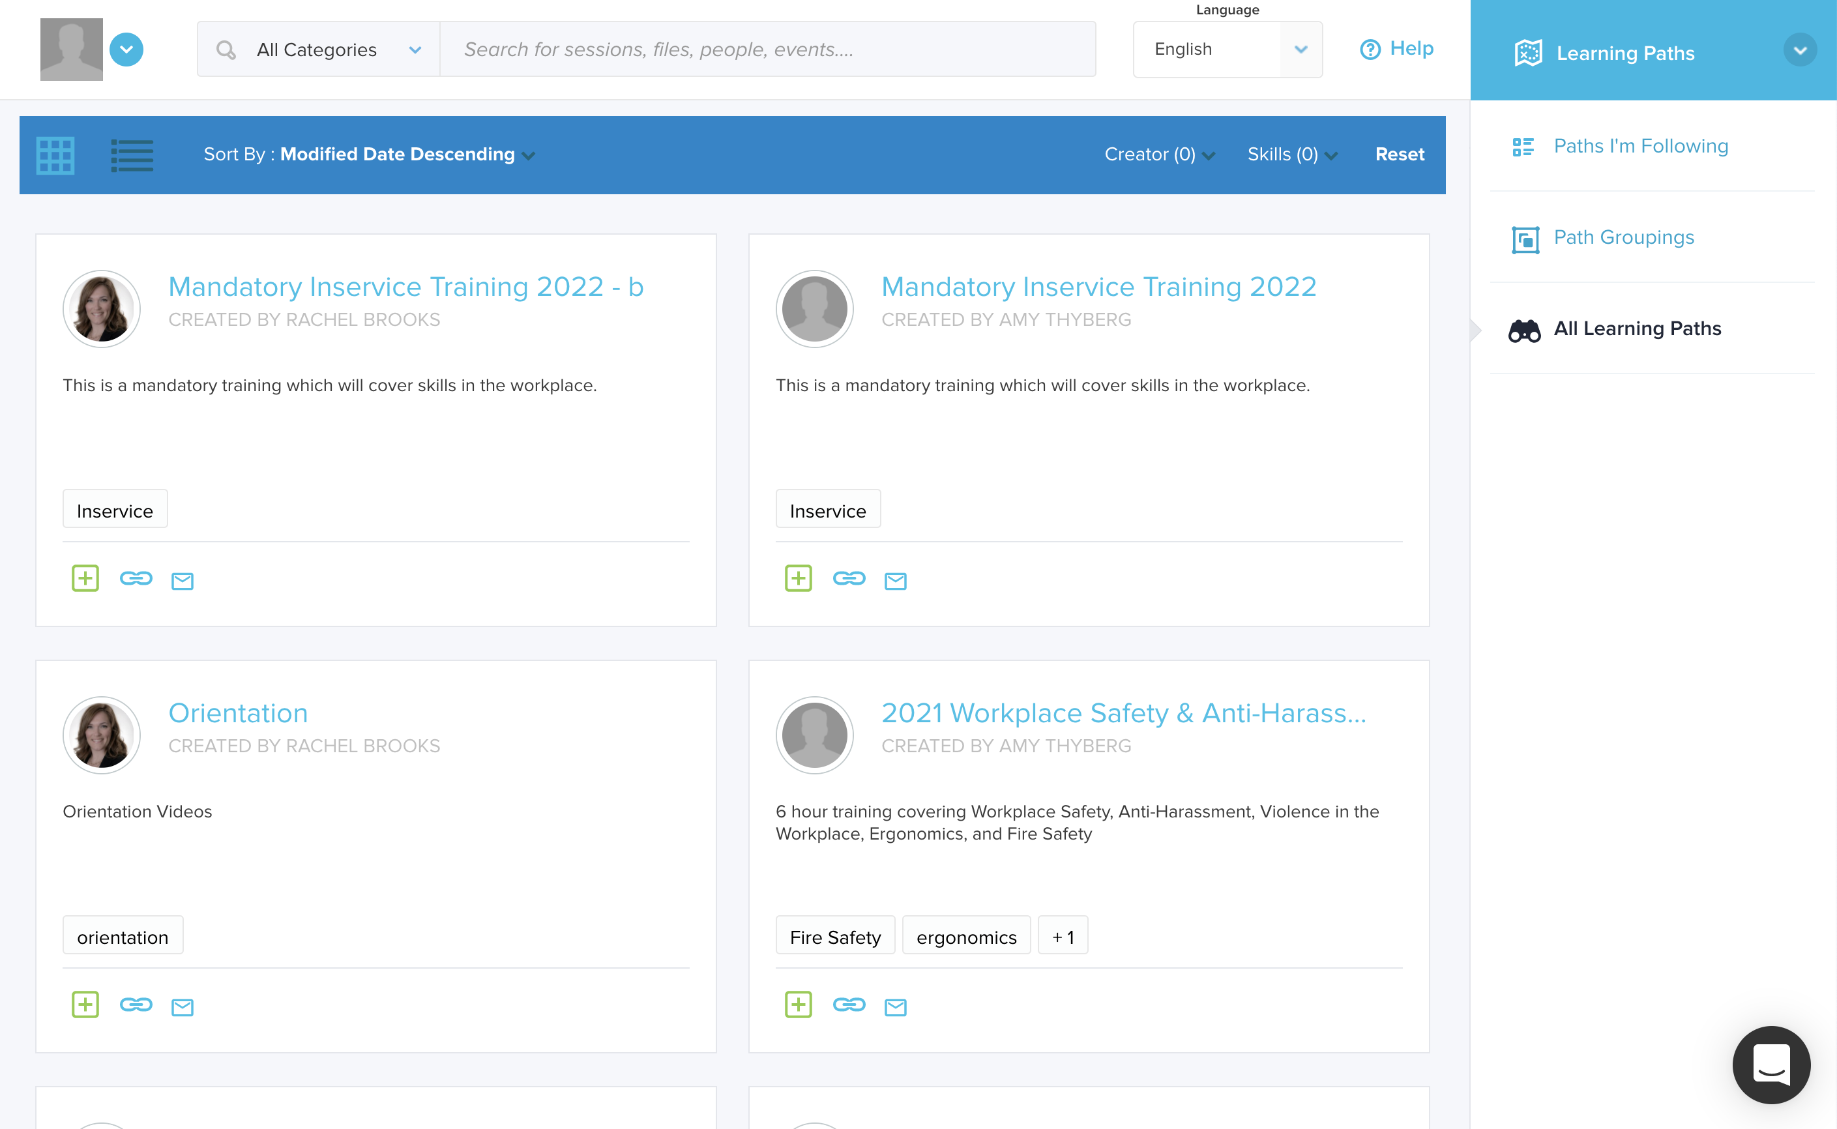Reset all active filters
This screenshot has height=1129, width=1837.
coord(1400,154)
